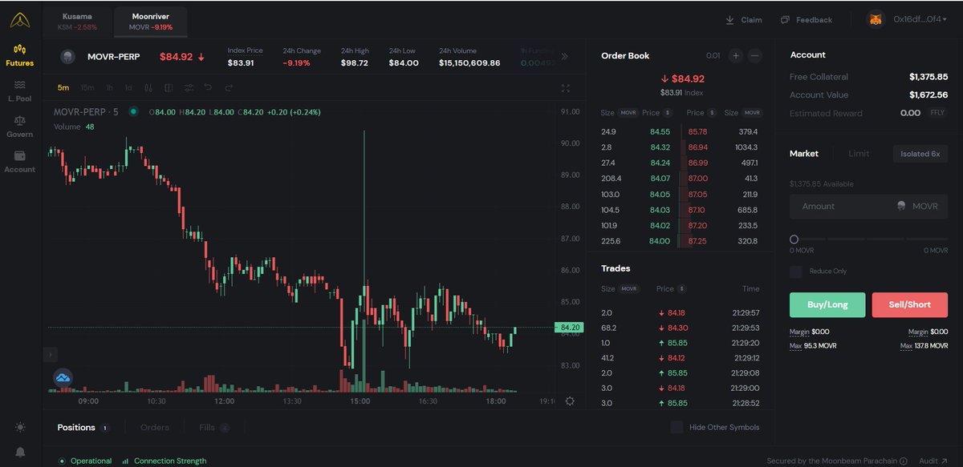This screenshot has height=467, width=963.
Task: Select the 5m chart interval
Action: [x=63, y=87]
